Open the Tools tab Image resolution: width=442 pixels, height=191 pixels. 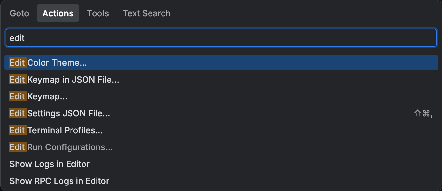pos(98,13)
